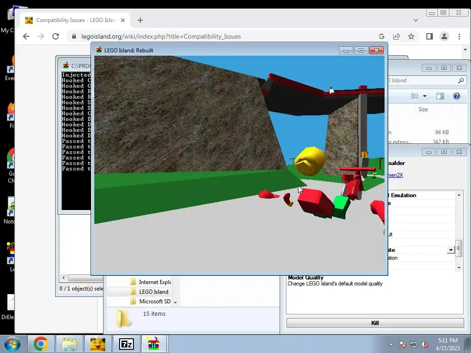Image resolution: width=471 pixels, height=353 pixels.
Task: Share this page via the share icon
Action: (396, 36)
